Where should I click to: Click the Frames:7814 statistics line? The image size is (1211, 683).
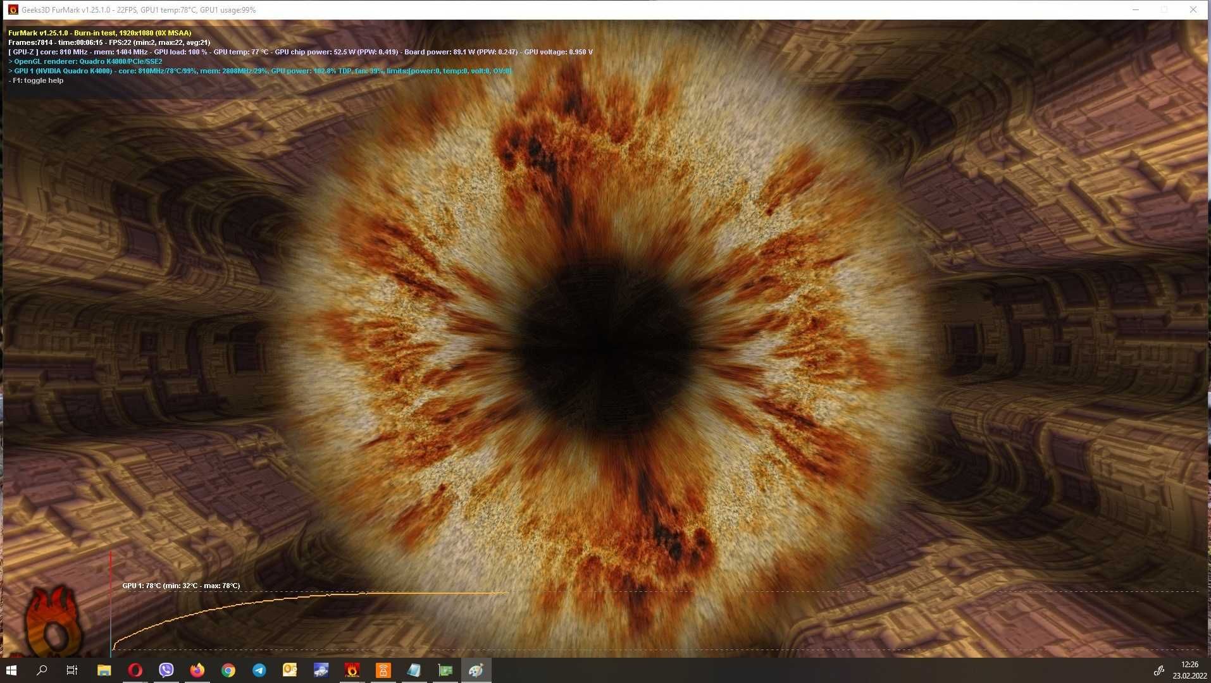[109, 42]
